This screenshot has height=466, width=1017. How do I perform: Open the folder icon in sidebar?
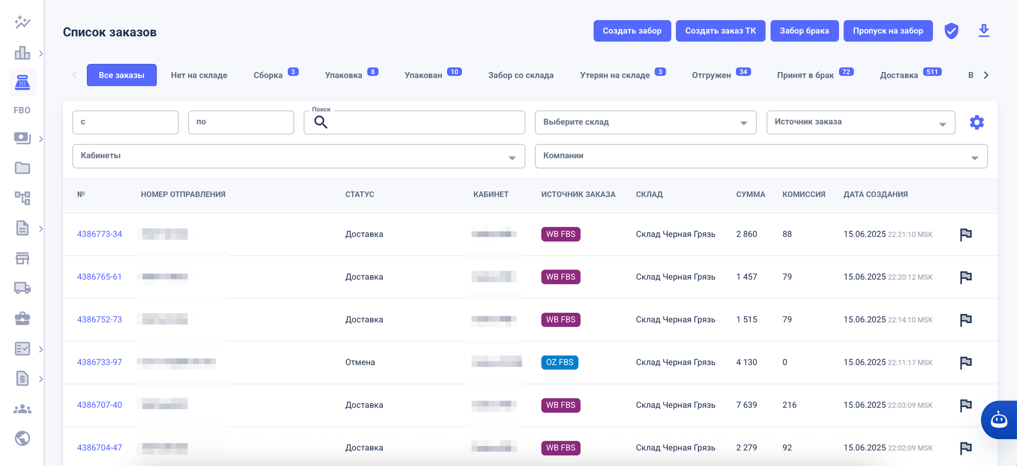[x=22, y=168]
